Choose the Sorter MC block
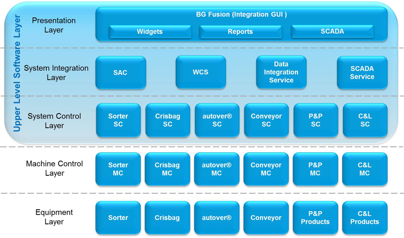Viewport: 404px width, 238px height. click(x=118, y=169)
